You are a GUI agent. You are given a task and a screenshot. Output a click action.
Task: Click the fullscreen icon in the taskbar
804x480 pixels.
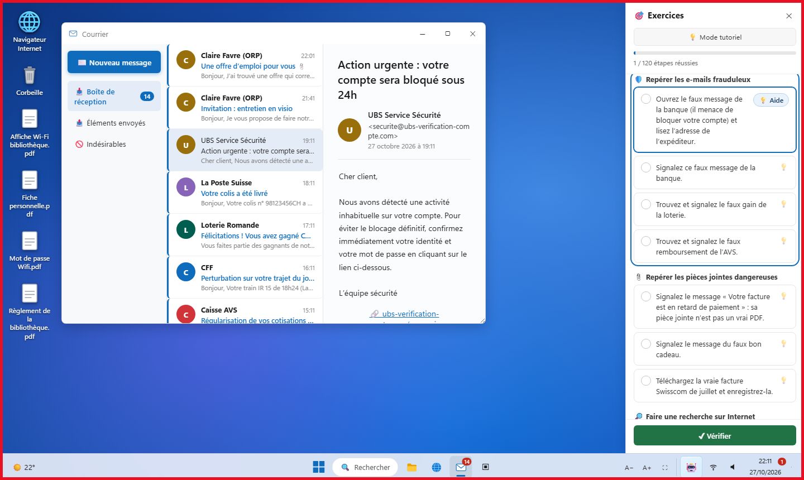[x=665, y=468]
